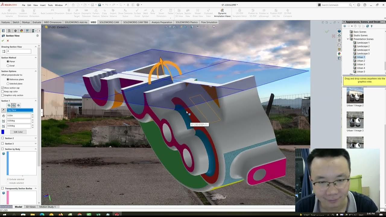The width and height of the screenshot is (386, 217).
Task: Expand the Section 2 group chevron
Action: pyautogui.click(x=36, y=138)
